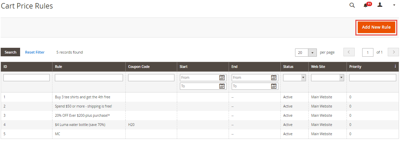This screenshot has height=142, width=400.
Task: Open Start To date calendar picker
Action: click(x=222, y=86)
